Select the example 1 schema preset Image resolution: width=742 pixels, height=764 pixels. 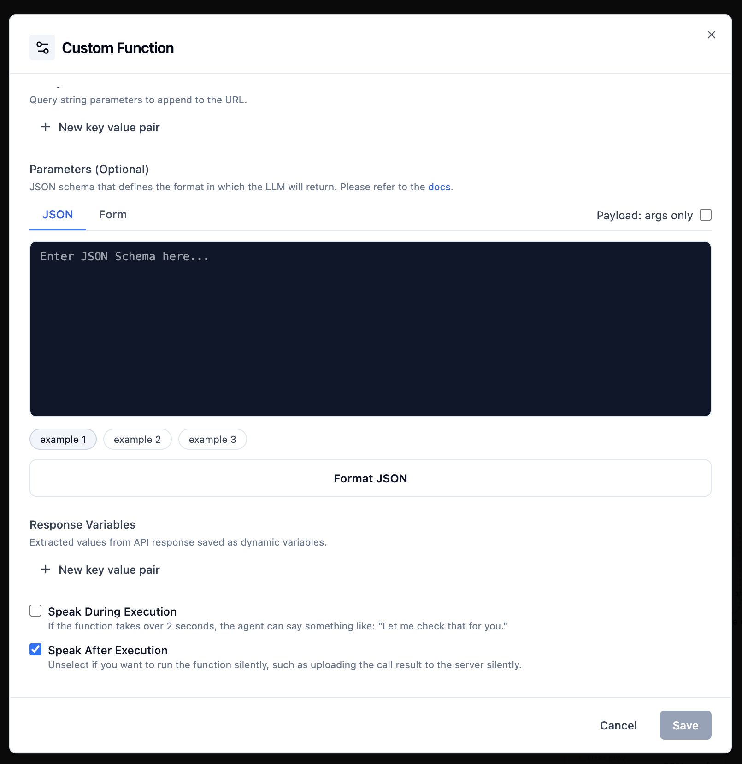click(63, 439)
